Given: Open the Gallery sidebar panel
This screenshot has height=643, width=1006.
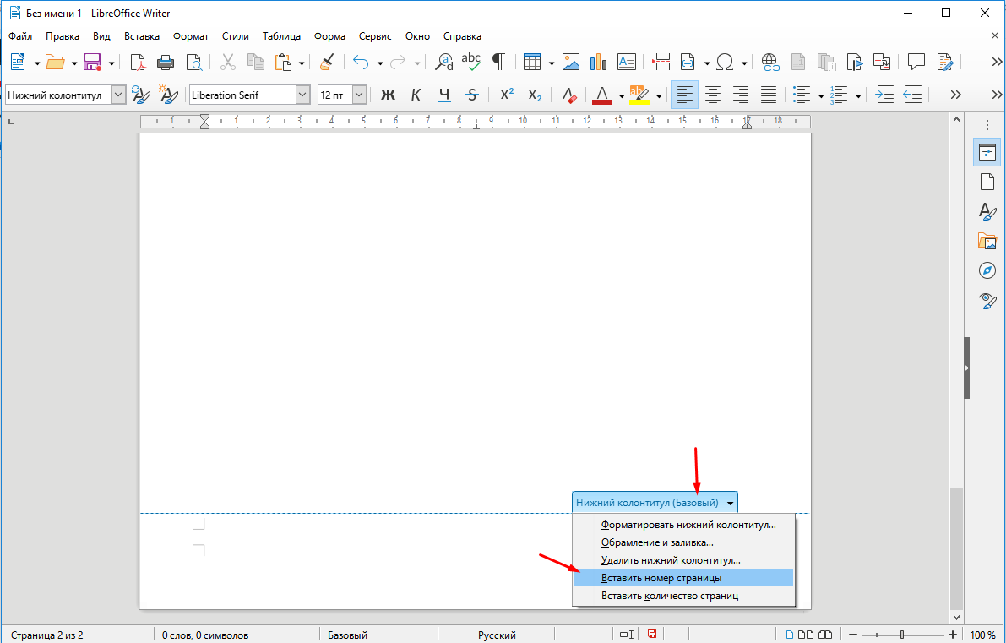Looking at the screenshot, I should coord(987,241).
